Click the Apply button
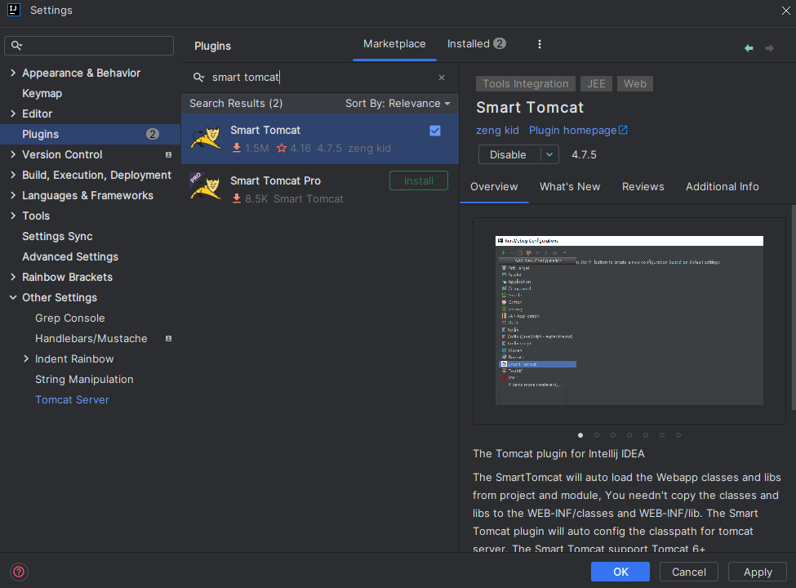796x588 pixels. [x=758, y=572]
